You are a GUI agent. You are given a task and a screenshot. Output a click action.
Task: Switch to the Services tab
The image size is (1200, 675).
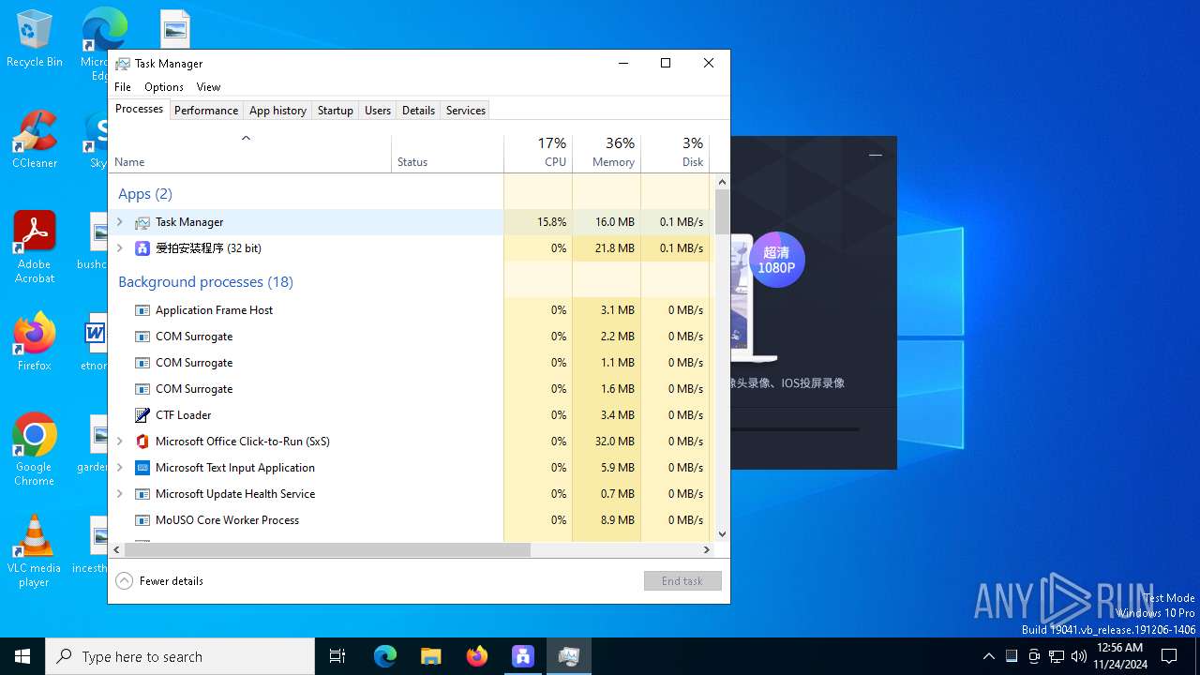[466, 111]
